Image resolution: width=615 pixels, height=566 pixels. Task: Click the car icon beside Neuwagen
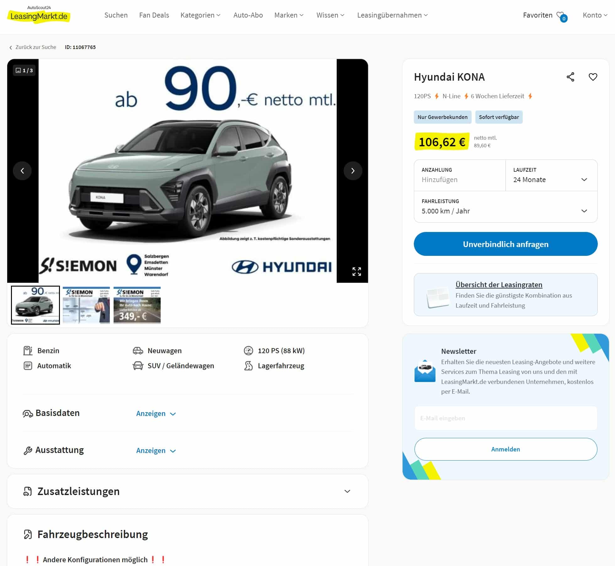(138, 351)
